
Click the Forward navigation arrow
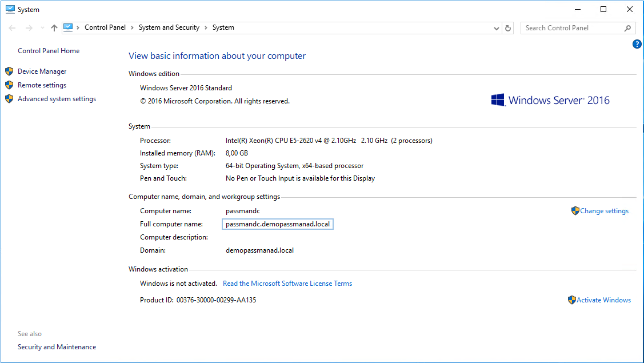(x=29, y=28)
